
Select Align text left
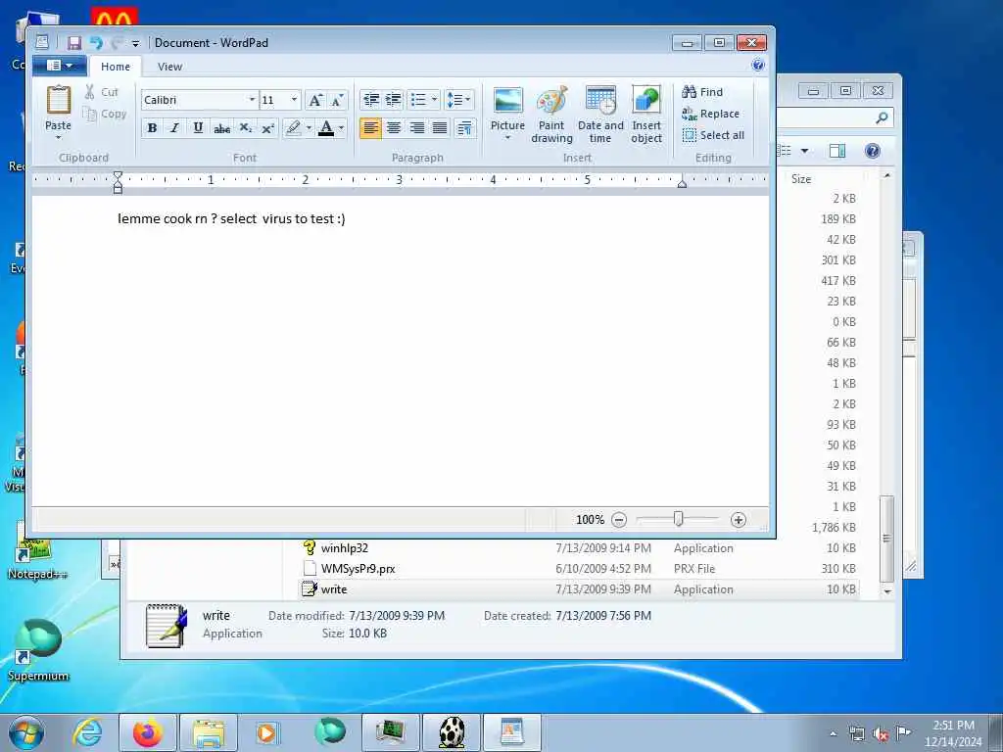click(x=371, y=128)
